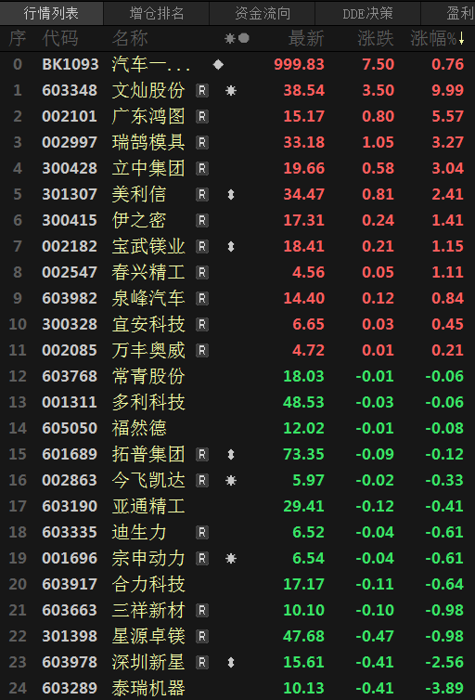Click the up-down arrow icon for 美利信
This screenshot has width=475, height=700.
[x=231, y=195]
